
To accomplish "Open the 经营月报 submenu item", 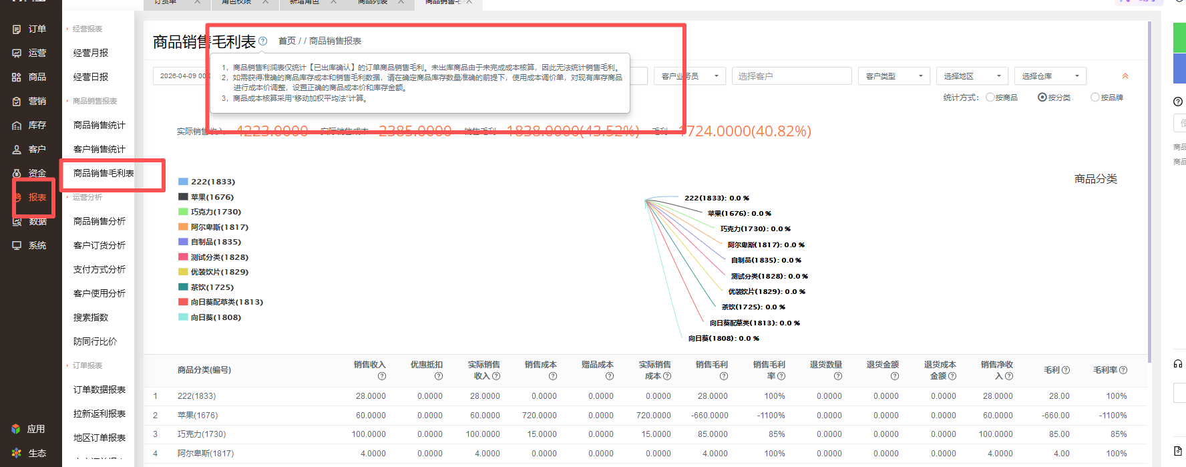I will 91,53.
